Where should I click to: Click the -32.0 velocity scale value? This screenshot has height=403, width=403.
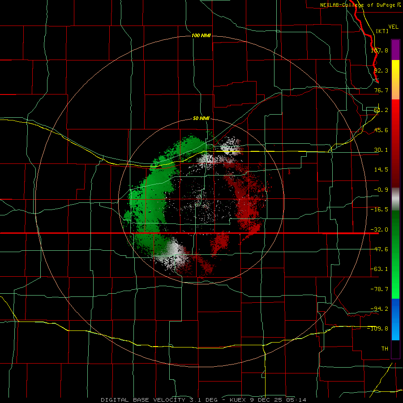[379, 230]
